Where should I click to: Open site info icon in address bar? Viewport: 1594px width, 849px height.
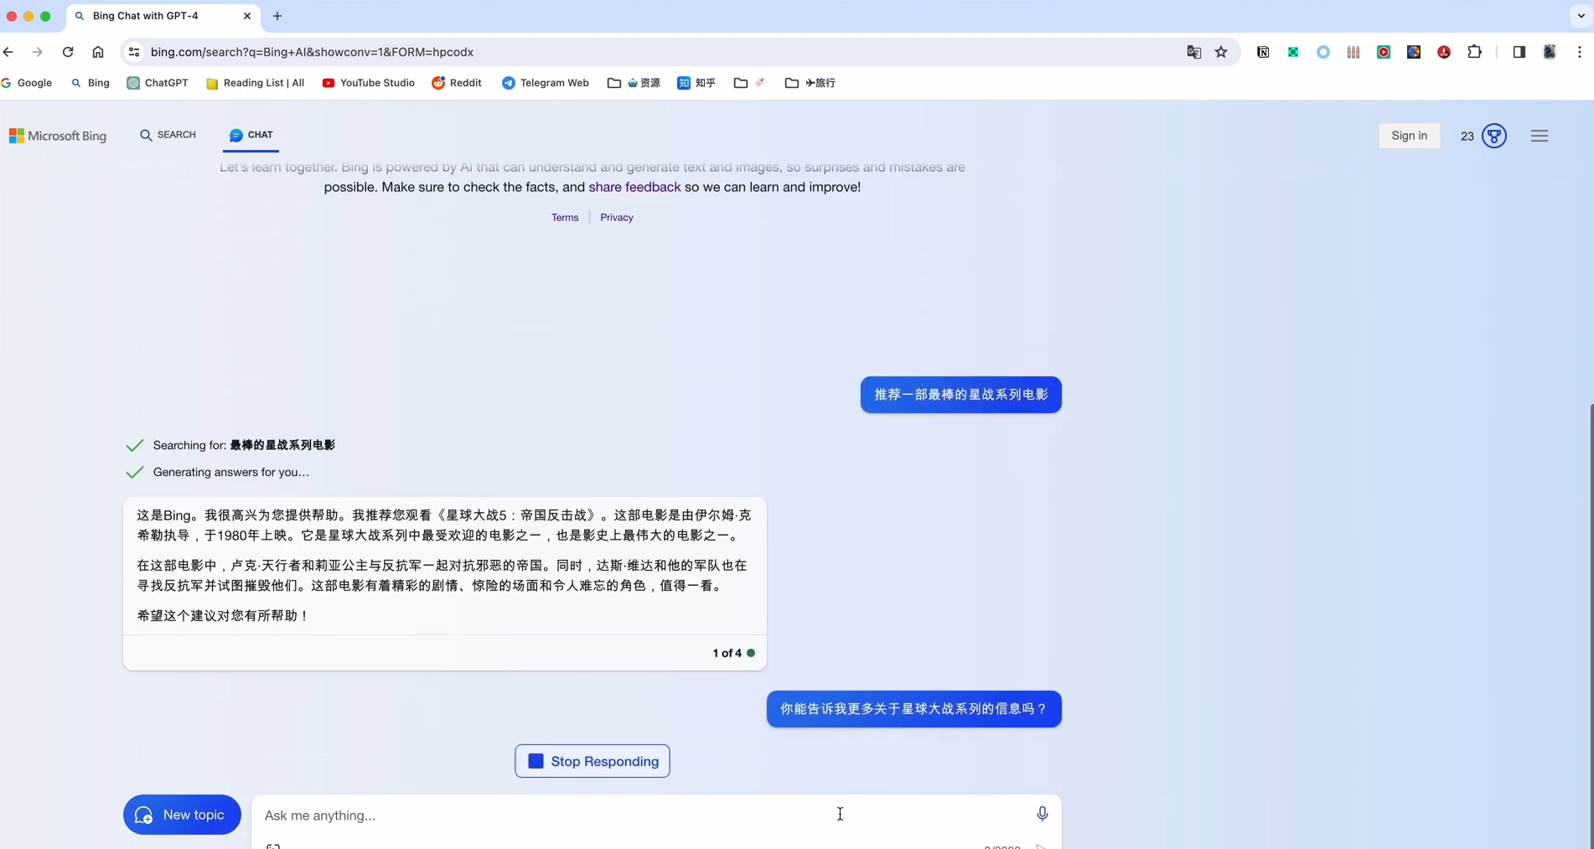tap(133, 52)
